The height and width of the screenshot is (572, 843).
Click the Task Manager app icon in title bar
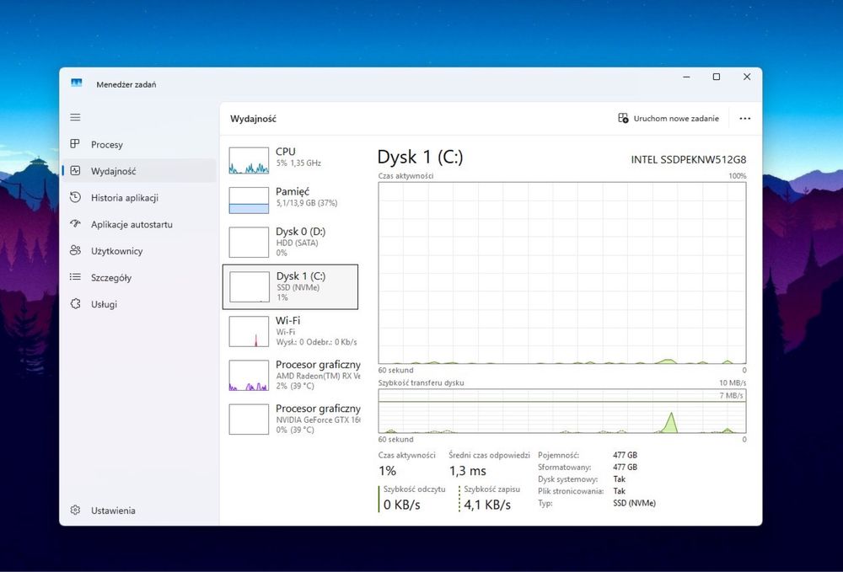[77, 83]
